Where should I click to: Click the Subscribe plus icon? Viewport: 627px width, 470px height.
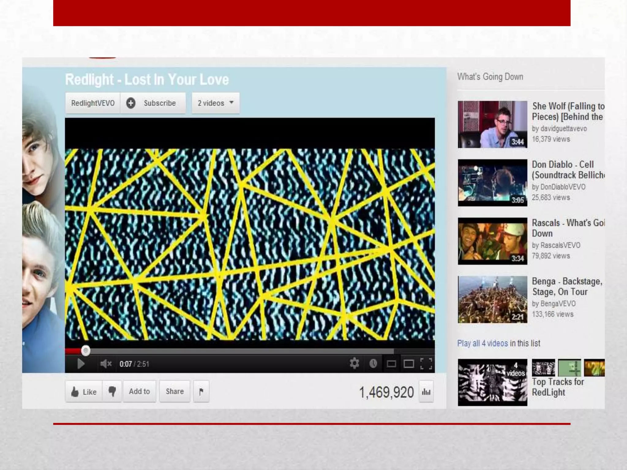(131, 103)
